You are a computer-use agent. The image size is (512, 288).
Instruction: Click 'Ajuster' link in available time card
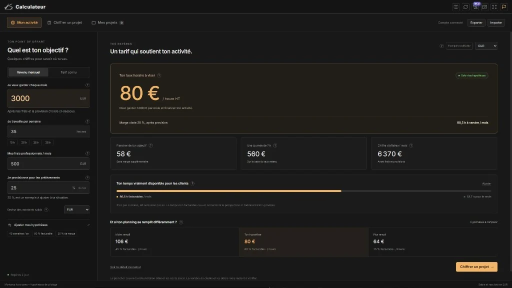(x=486, y=184)
